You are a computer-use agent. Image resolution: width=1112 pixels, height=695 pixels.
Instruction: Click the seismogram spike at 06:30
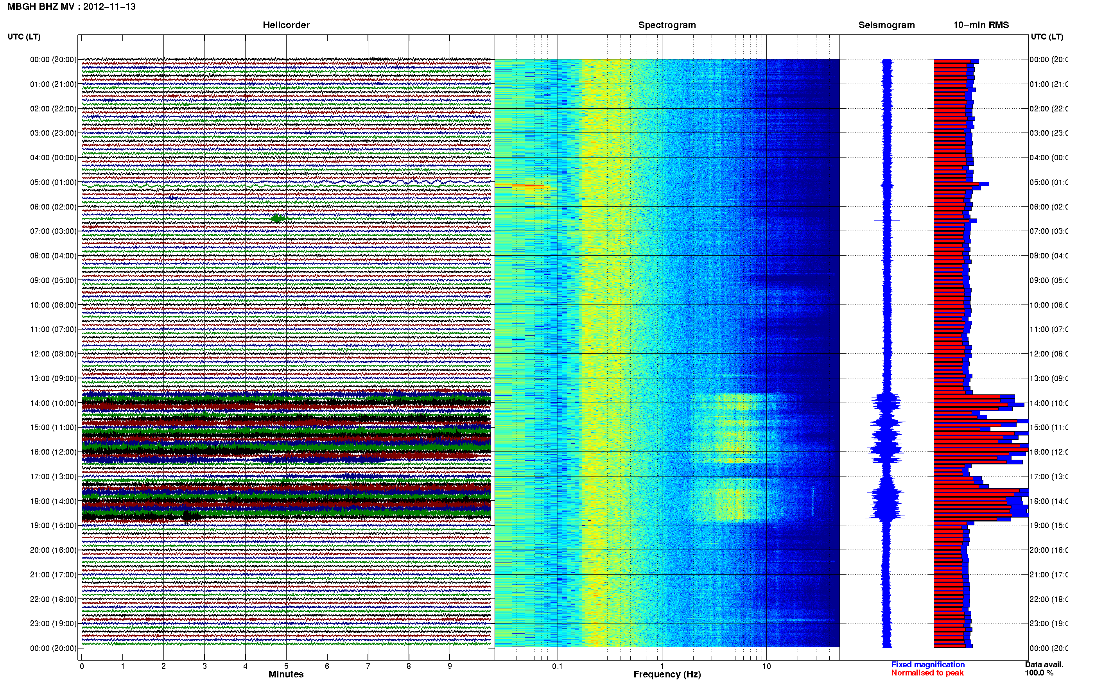tap(887, 220)
